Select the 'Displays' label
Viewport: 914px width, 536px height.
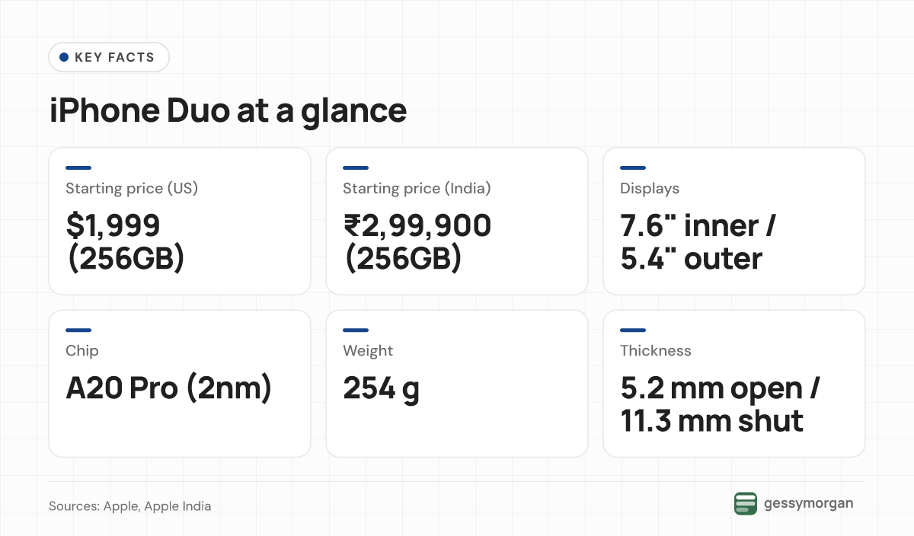click(650, 188)
